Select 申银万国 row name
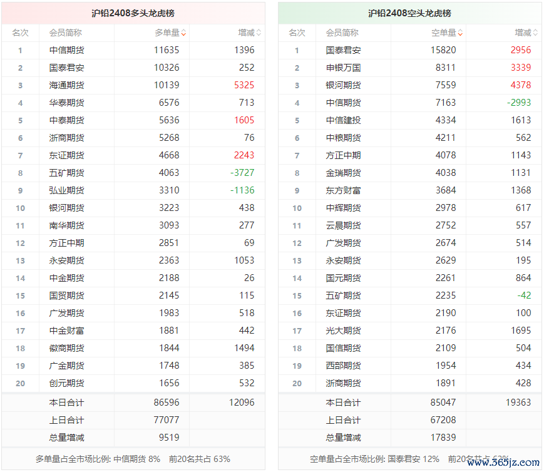 (x=343, y=68)
